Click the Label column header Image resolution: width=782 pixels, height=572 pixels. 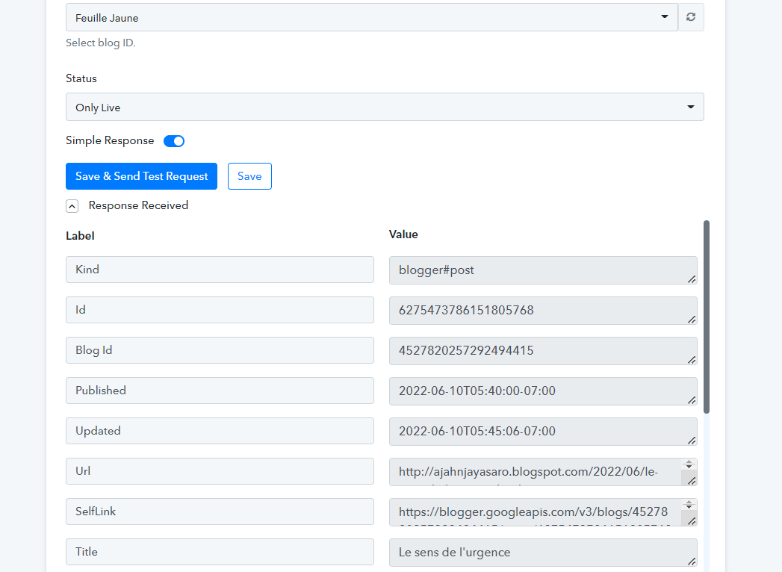tap(80, 236)
